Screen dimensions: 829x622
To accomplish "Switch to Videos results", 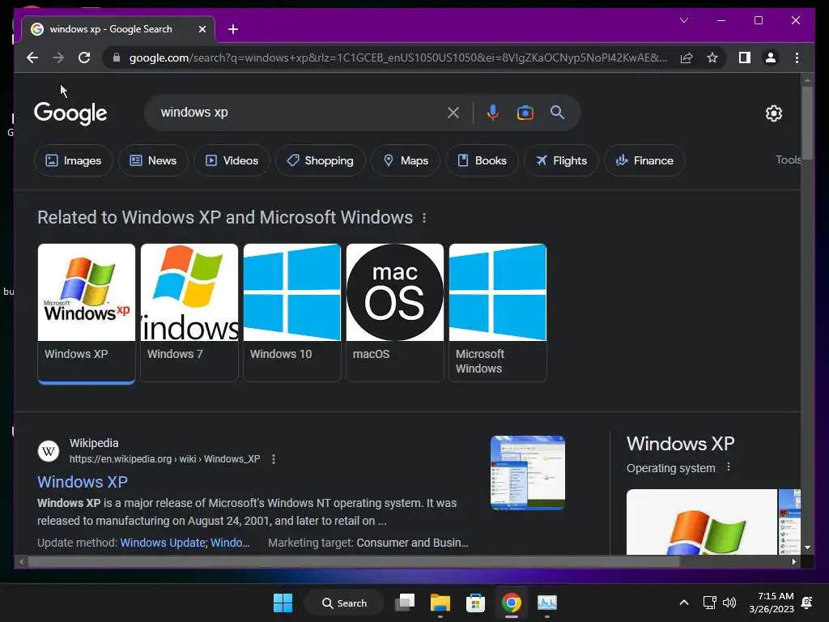I will pos(232,160).
